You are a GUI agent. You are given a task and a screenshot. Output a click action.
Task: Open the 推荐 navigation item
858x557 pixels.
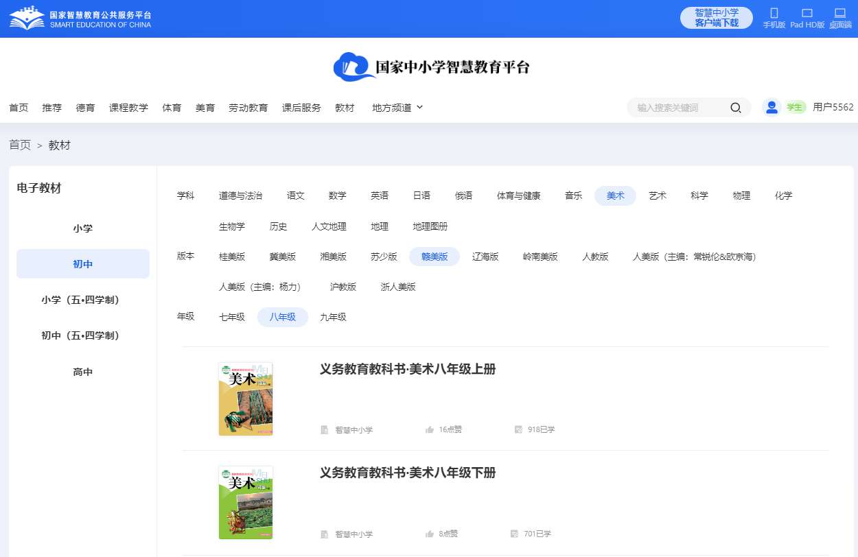click(51, 108)
